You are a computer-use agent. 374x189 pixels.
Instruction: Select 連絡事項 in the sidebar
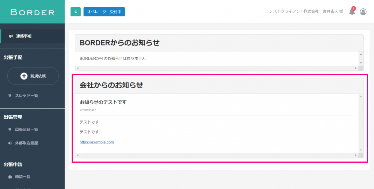coord(23,36)
